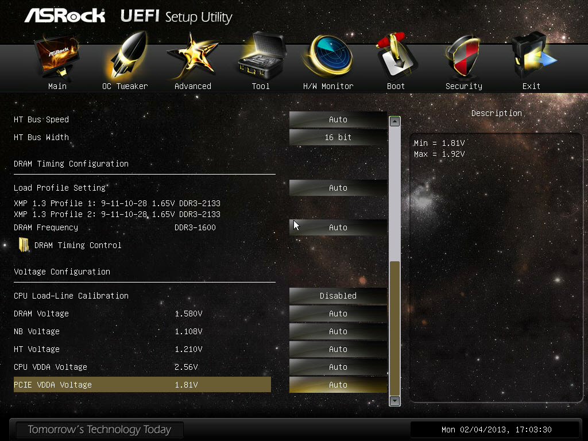Click the XMP 1.3 Profile 1 line
Screen dimensions: 588x441
pyautogui.click(x=117, y=203)
